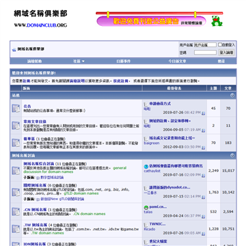Viewport: 246px width, 246px height.
Task: Go to last post icon beside 2019-07-26 08:42 PM
Action: [203, 113]
